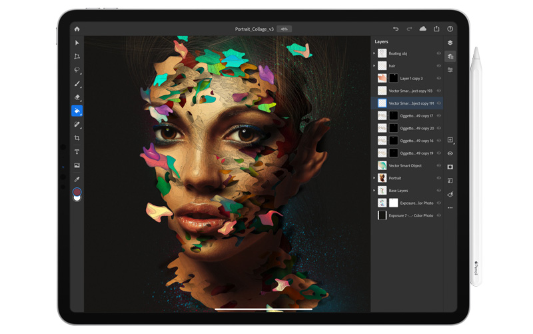Image resolution: width=533 pixels, height=334 pixels.
Task: Hide the Portrait layer group
Action: tap(439, 178)
